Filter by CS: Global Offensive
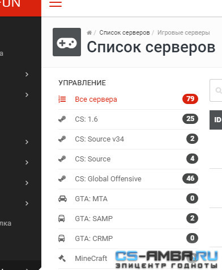Screen dimensions: 222x270 [108, 179]
